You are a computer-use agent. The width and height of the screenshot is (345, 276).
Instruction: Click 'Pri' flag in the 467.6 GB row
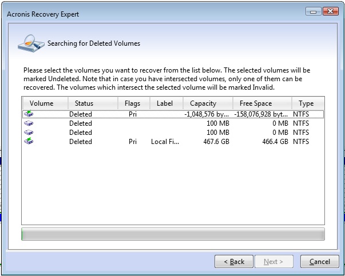click(133, 142)
